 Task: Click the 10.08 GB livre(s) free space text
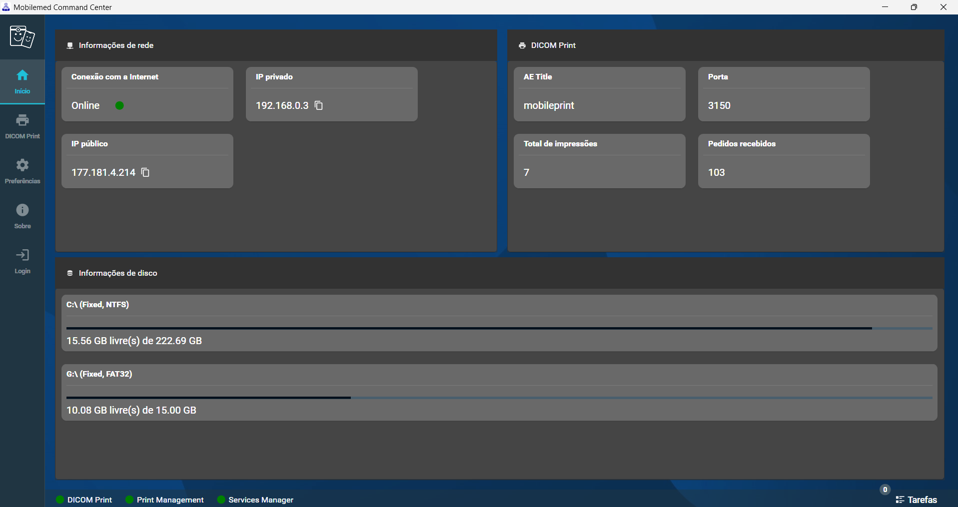coord(131,410)
